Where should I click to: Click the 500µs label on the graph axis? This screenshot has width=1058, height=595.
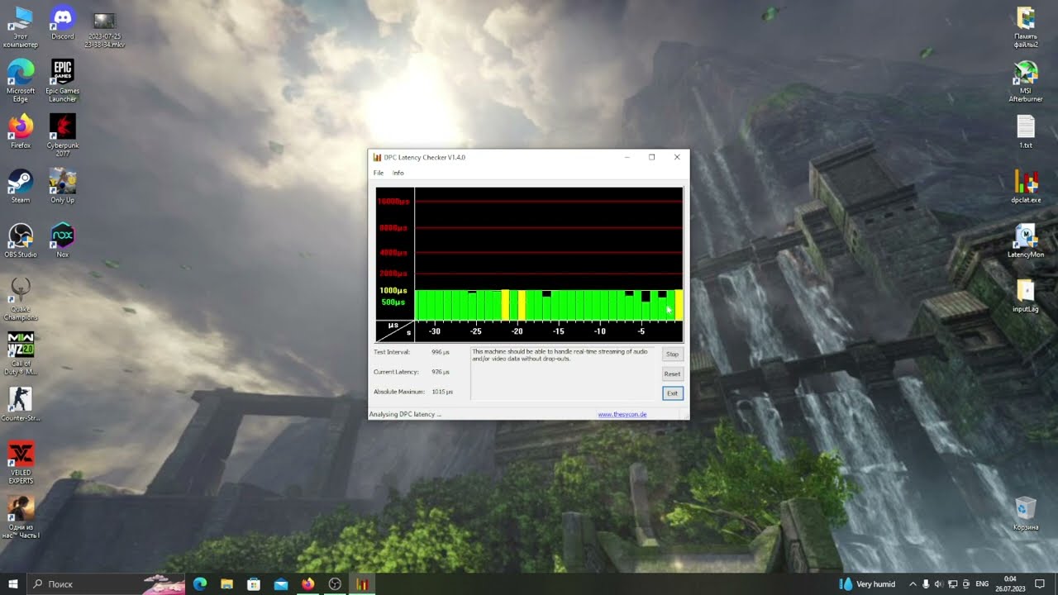click(x=394, y=302)
